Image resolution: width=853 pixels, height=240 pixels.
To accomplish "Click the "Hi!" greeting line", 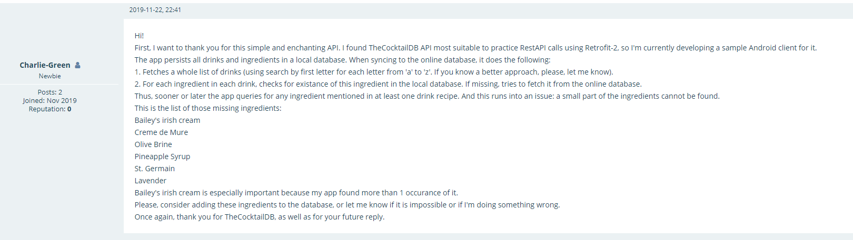I will pos(139,36).
